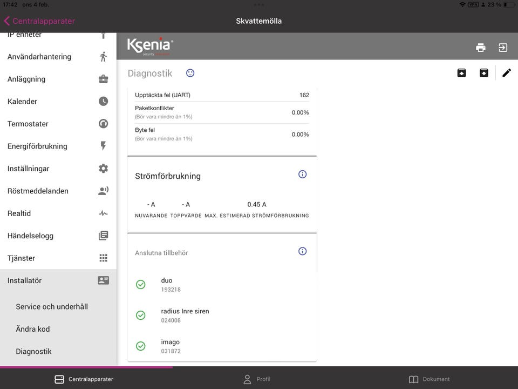This screenshot has width=518, height=389.
Task: Click the archive download icon
Action: (484, 73)
